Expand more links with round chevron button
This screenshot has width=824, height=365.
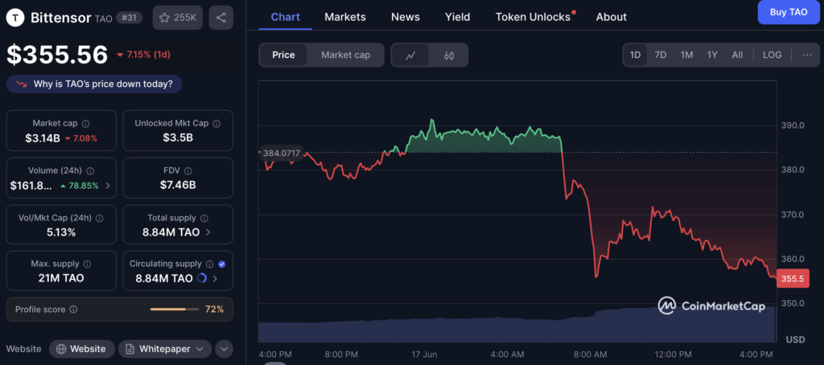(225, 349)
